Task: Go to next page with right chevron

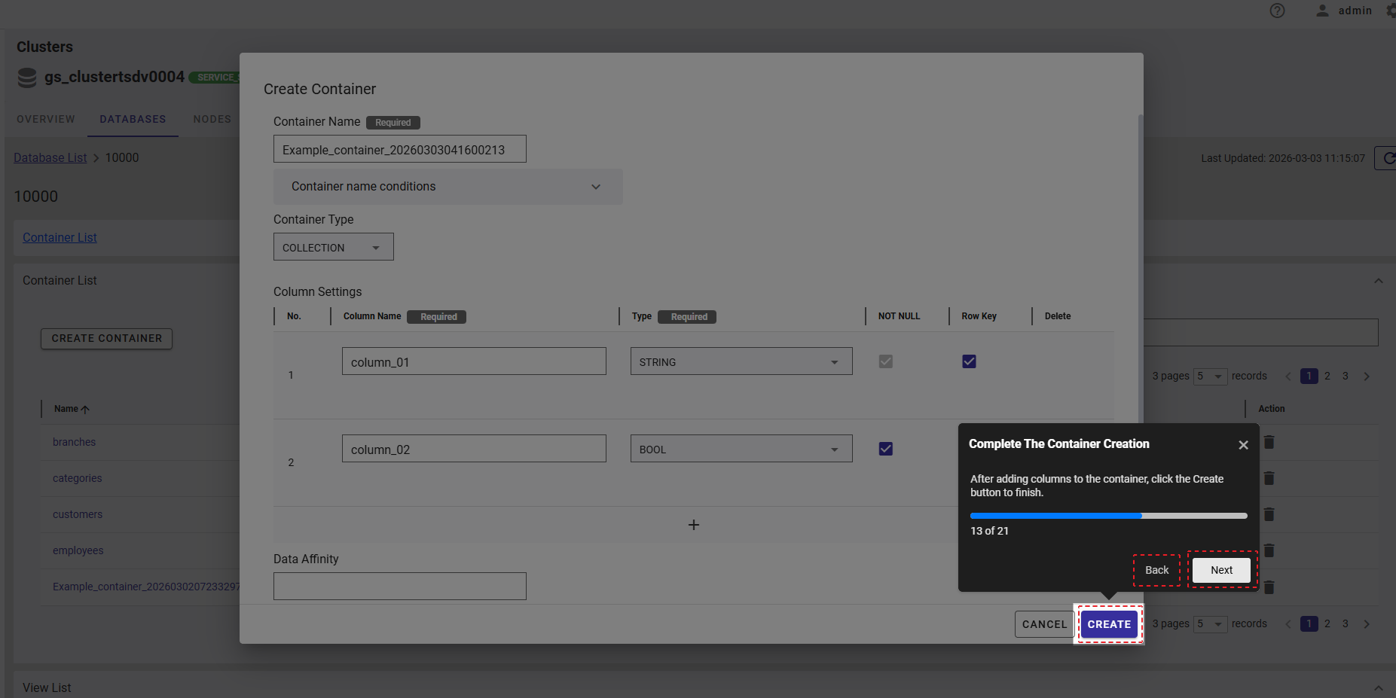Action: pos(1367,376)
